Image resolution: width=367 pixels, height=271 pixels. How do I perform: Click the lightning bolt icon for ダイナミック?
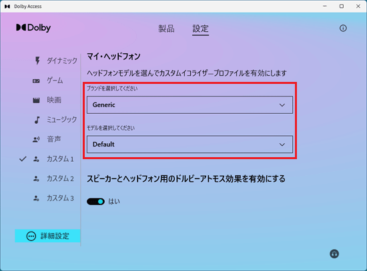tap(37, 61)
